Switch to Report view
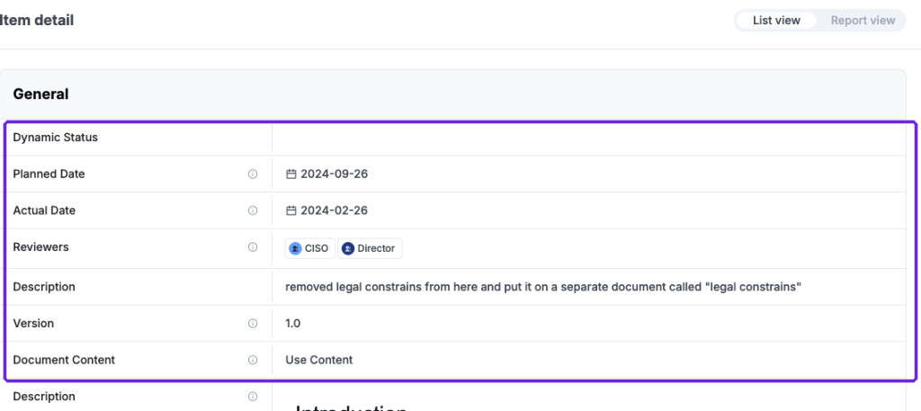This screenshot has width=921, height=411. pyautogui.click(x=863, y=21)
